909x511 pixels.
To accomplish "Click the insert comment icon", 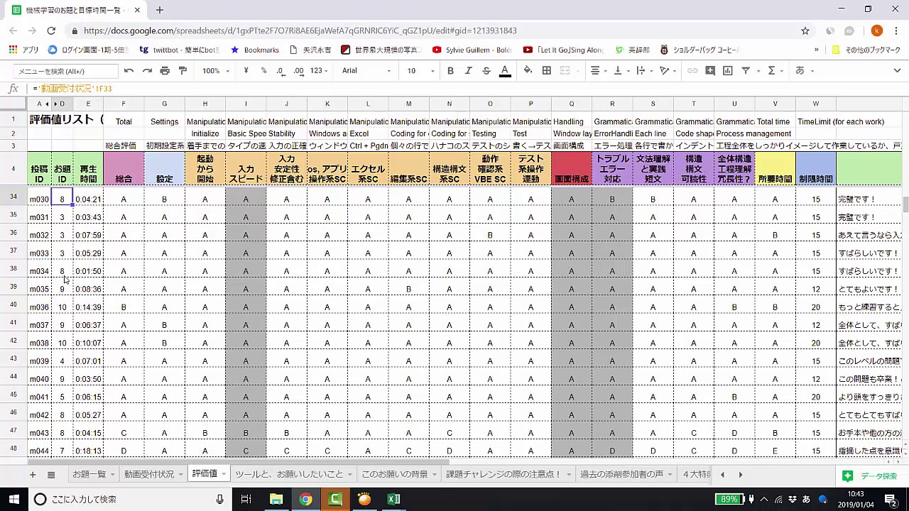I will pyautogui.click(x=709, y=71).
